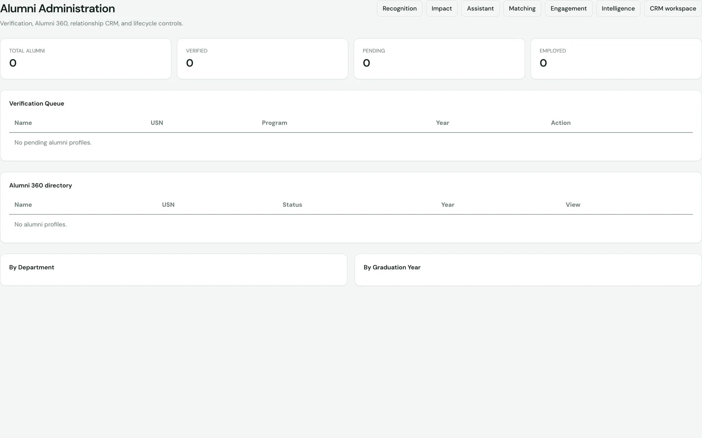Click 'No alumni profiles.' message
This screenshot has height=438, width=702.
click(x=40, y=224)
